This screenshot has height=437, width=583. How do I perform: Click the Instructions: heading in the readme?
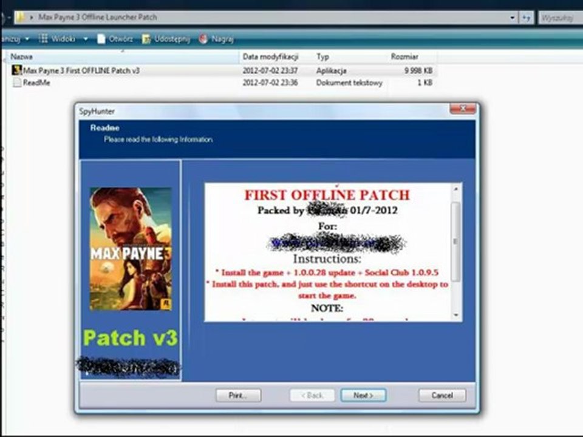[327, 259]
